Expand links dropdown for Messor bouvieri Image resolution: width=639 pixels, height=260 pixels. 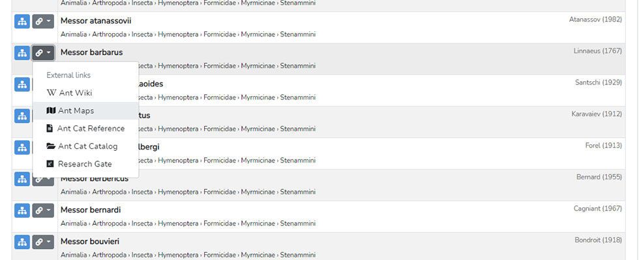point(43,242)
